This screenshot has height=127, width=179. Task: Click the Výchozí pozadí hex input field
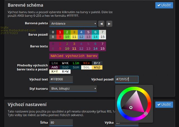(127, 80)
